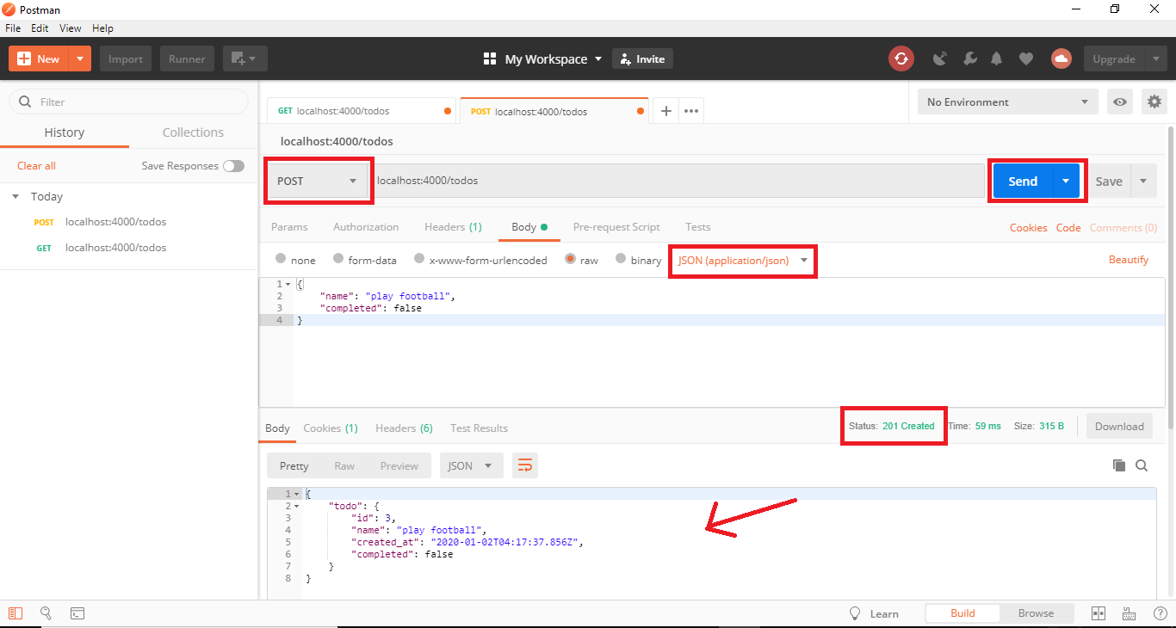Switch to Build mode
The width and height of the screenshot is (1176, 628).
pos(962,613)
